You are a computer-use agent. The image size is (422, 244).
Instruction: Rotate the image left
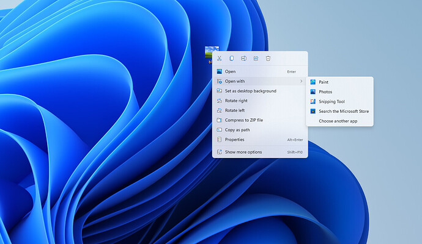pos(235,110)
